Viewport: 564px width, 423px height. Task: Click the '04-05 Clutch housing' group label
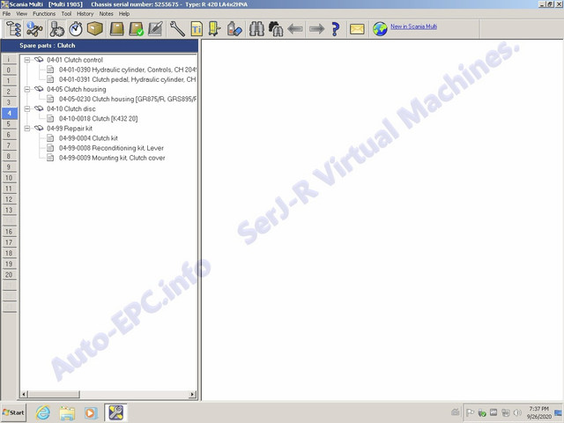click(77, 90)
